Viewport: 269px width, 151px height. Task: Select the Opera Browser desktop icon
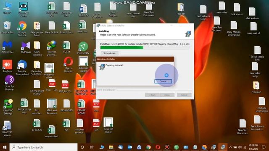[68, 65]
